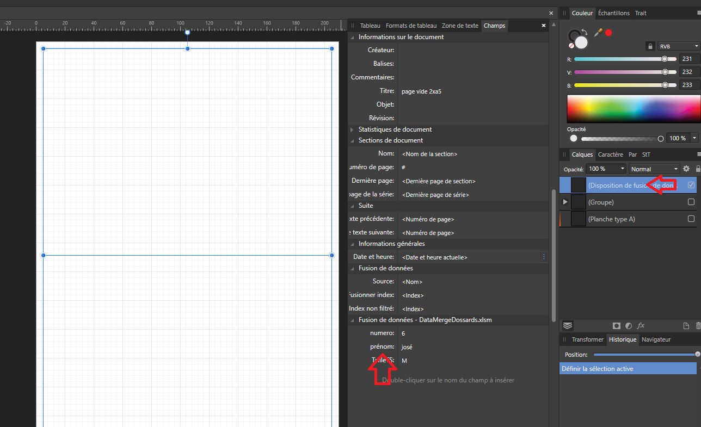Open the RVB color model dropdown

point(678,46)
